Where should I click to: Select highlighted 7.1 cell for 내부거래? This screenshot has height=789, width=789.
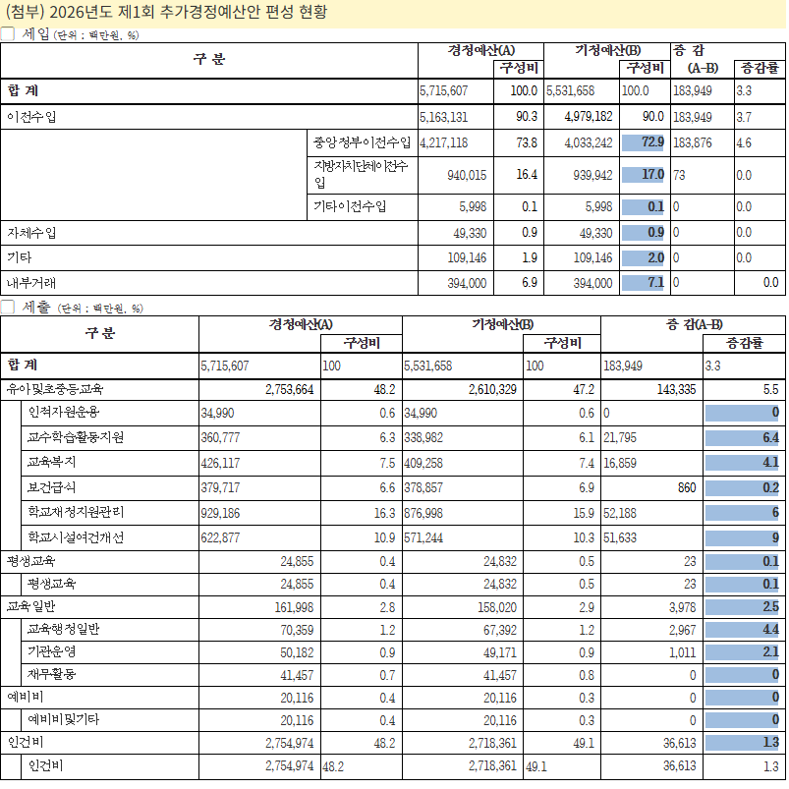(x=643, y=283)
